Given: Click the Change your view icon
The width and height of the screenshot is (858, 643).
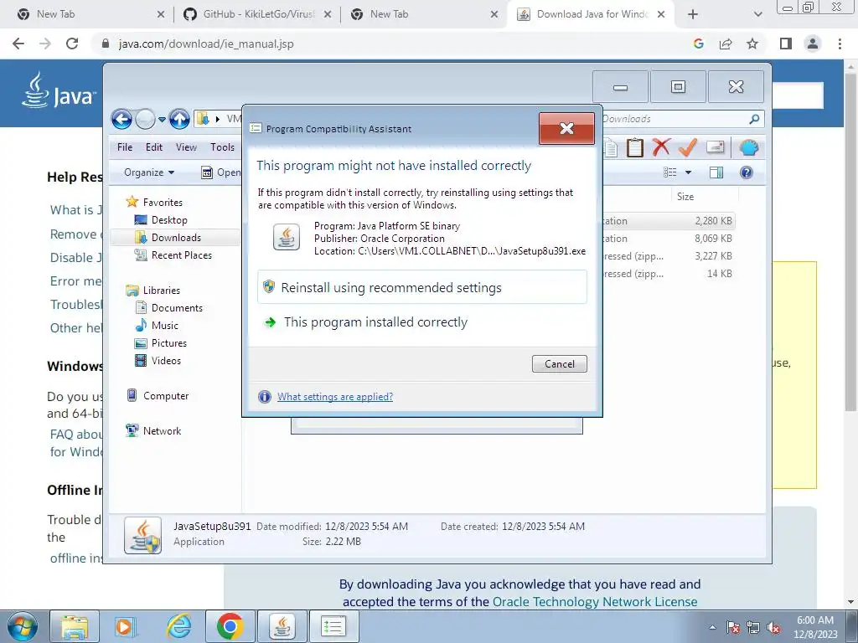Looking at the screenshot, I should [669, 172].
